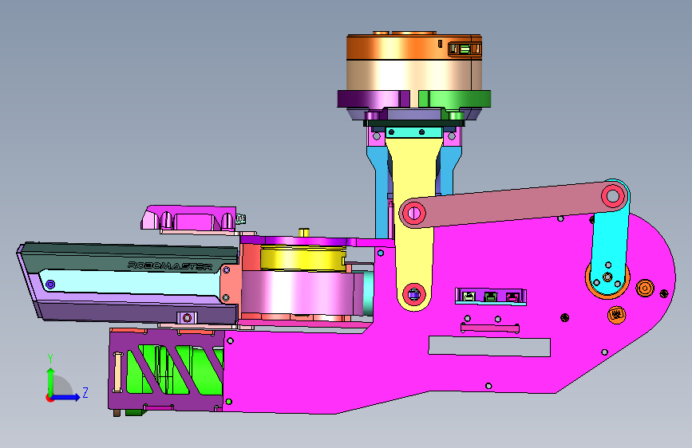
Task: Select the small cyan plate atop yellow arm
Action: click(x=414, y=132)
